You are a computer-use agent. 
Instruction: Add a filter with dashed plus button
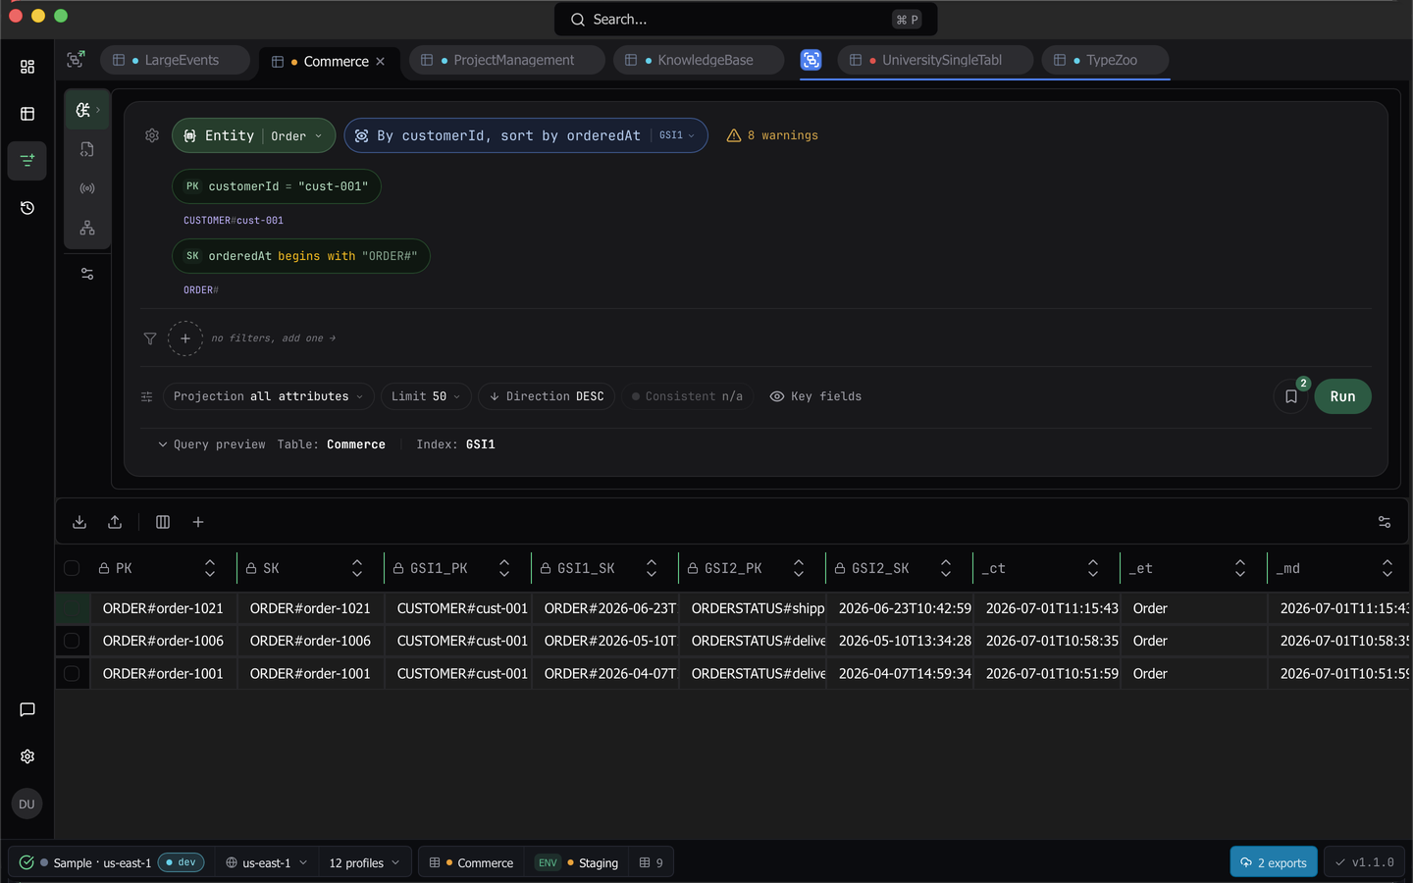(x=185, y=338)
